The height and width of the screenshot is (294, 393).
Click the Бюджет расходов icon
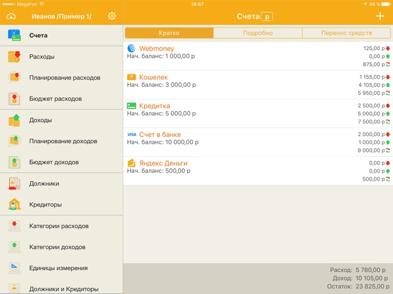14,99
